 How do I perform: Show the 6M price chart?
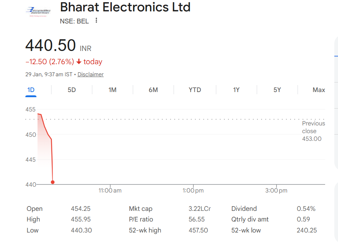[x=153, y=90]
